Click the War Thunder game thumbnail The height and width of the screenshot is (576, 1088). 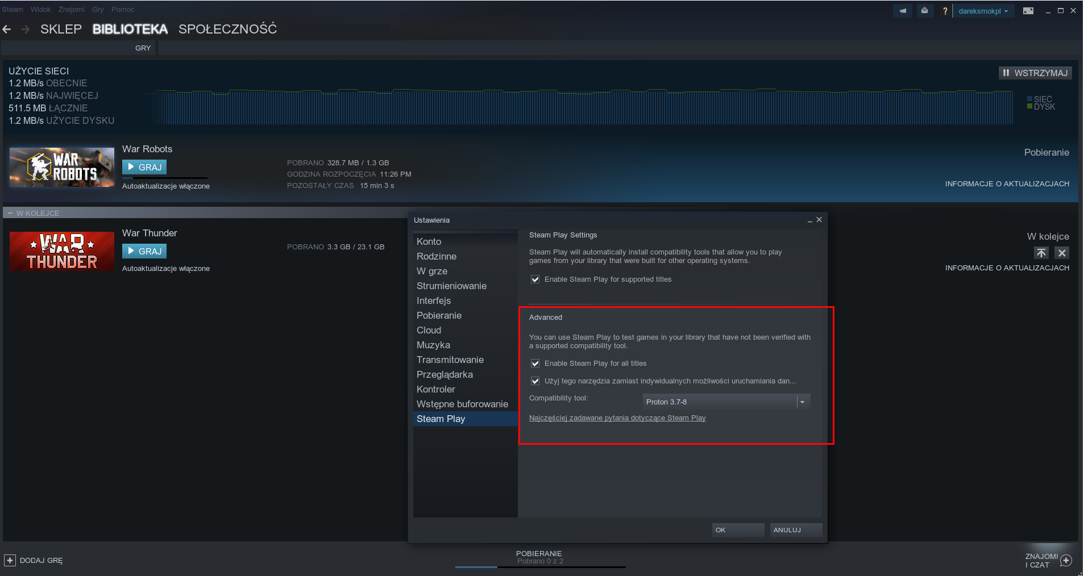pyautogui.click(x=62, y=251)
